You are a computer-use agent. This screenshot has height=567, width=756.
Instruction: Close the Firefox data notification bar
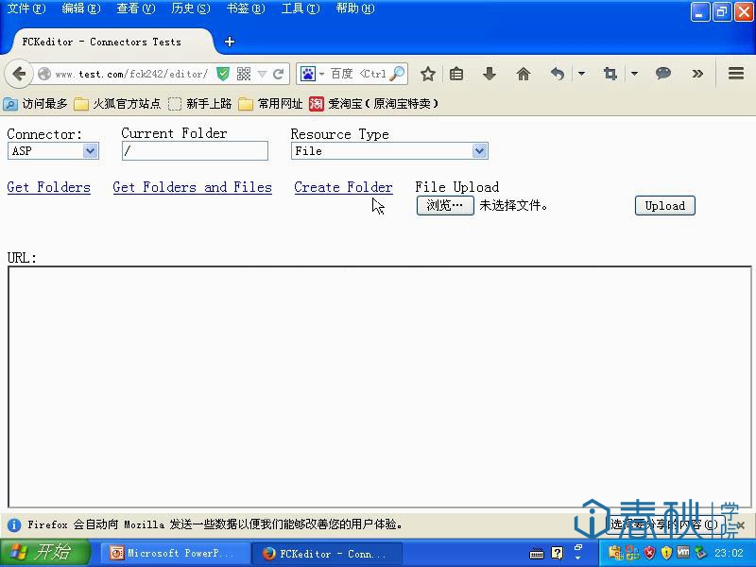pyautogui.click(x=741, y=524)
